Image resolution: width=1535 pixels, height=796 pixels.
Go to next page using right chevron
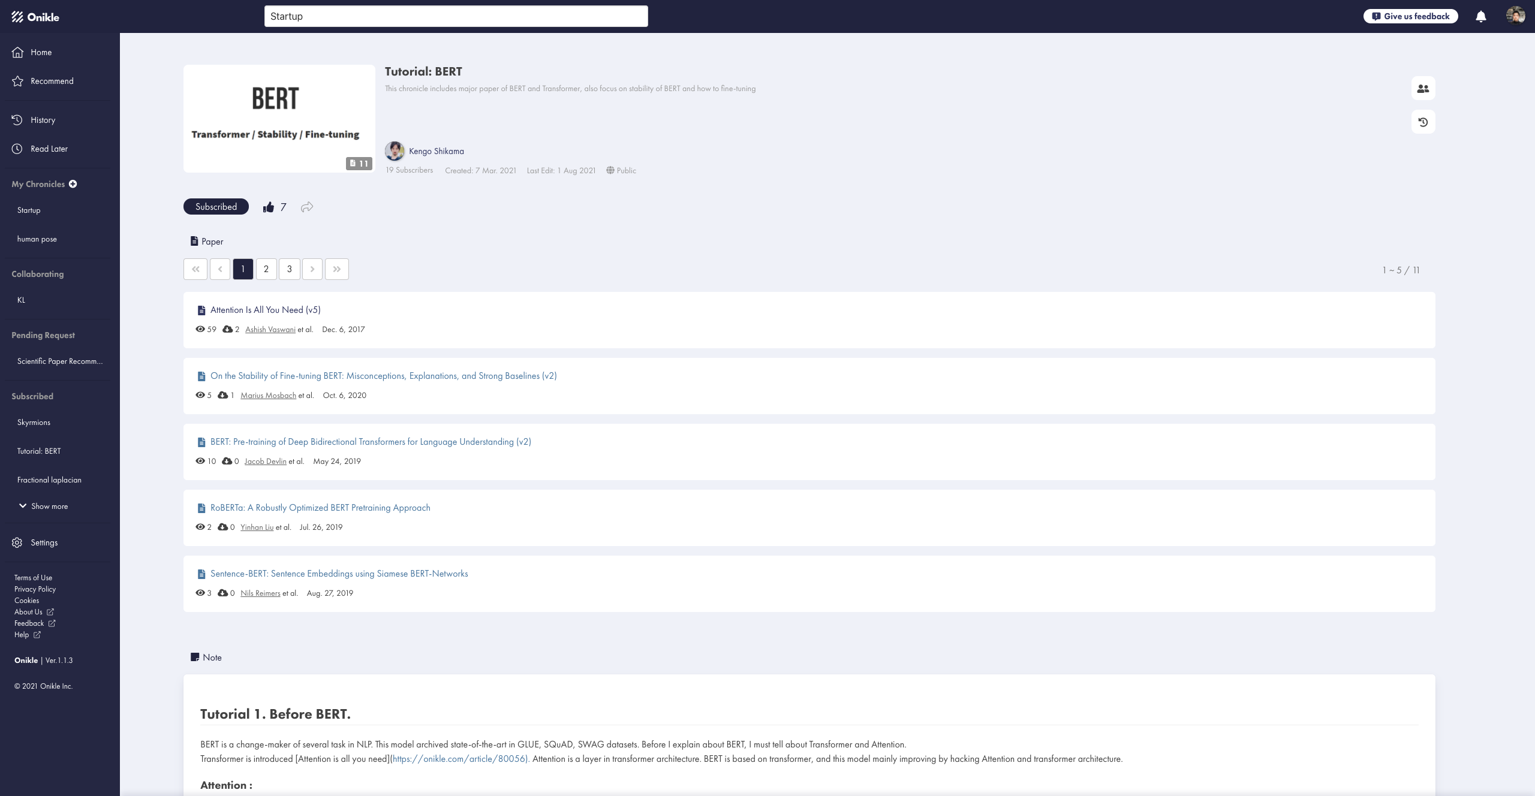tap(312, 269)
